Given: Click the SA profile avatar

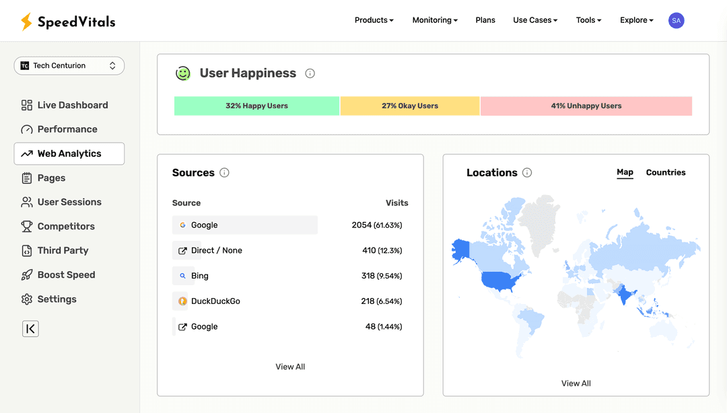Looking at the screenshot, I should pyautogui.click(x=676, y=20).
